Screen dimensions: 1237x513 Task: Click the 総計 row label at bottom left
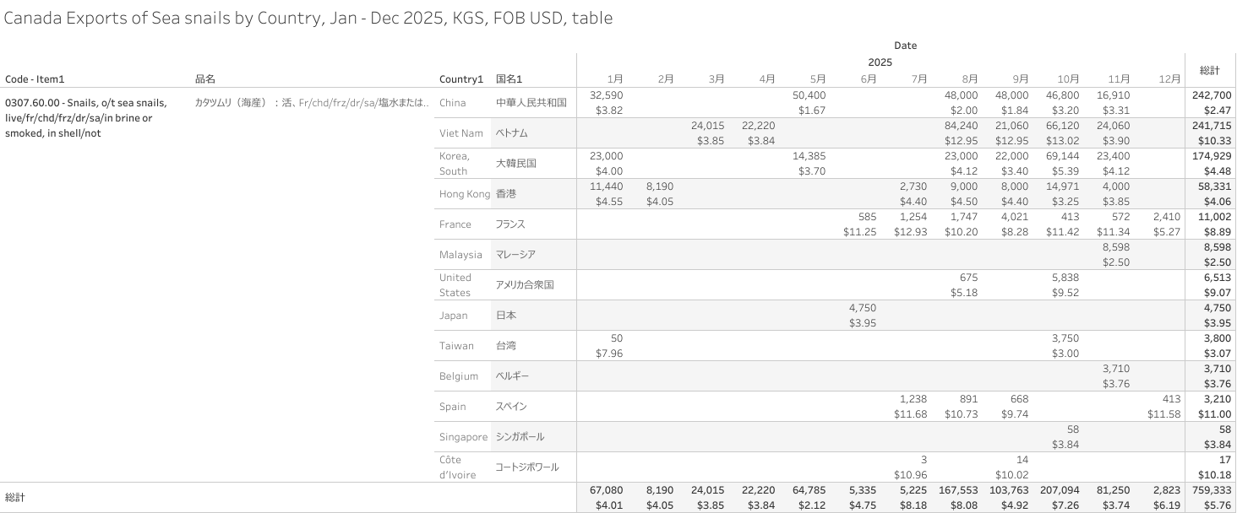[15, 498]
